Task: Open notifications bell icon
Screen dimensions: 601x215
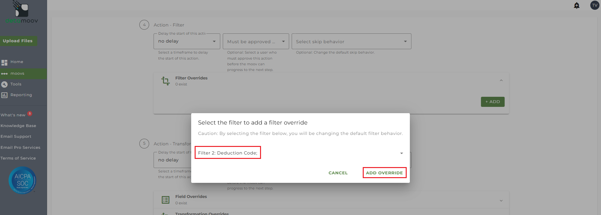Action: pos(577,5)
